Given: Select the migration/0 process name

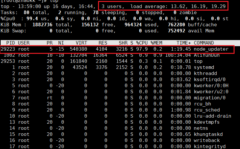Looking at the screenshot, I should [x=210, y=98].
